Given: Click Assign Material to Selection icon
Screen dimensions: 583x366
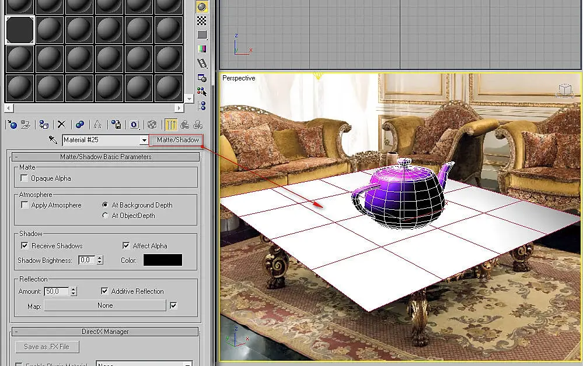Looking at the screenshot, I should (44, 124).
